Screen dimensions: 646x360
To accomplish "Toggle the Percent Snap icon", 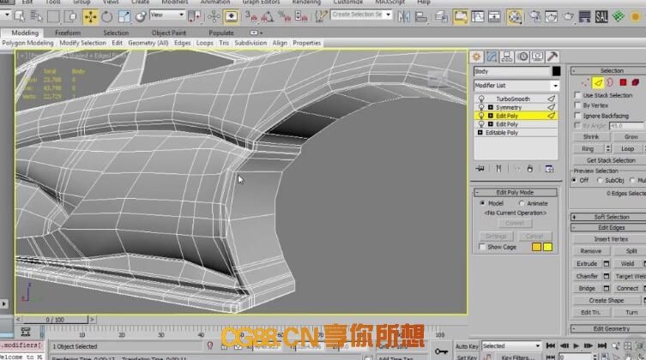I will pyautogui.click(x=284, y=16).
